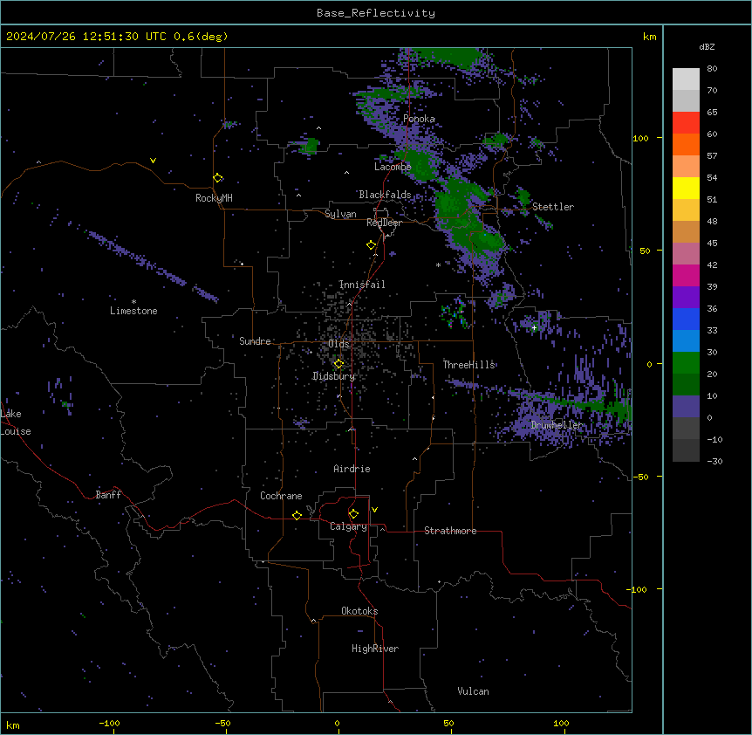This screenshot has width=752, height=735.
Task: Click the gold 51–48 dBZ legend swatch
Action: 686,210
